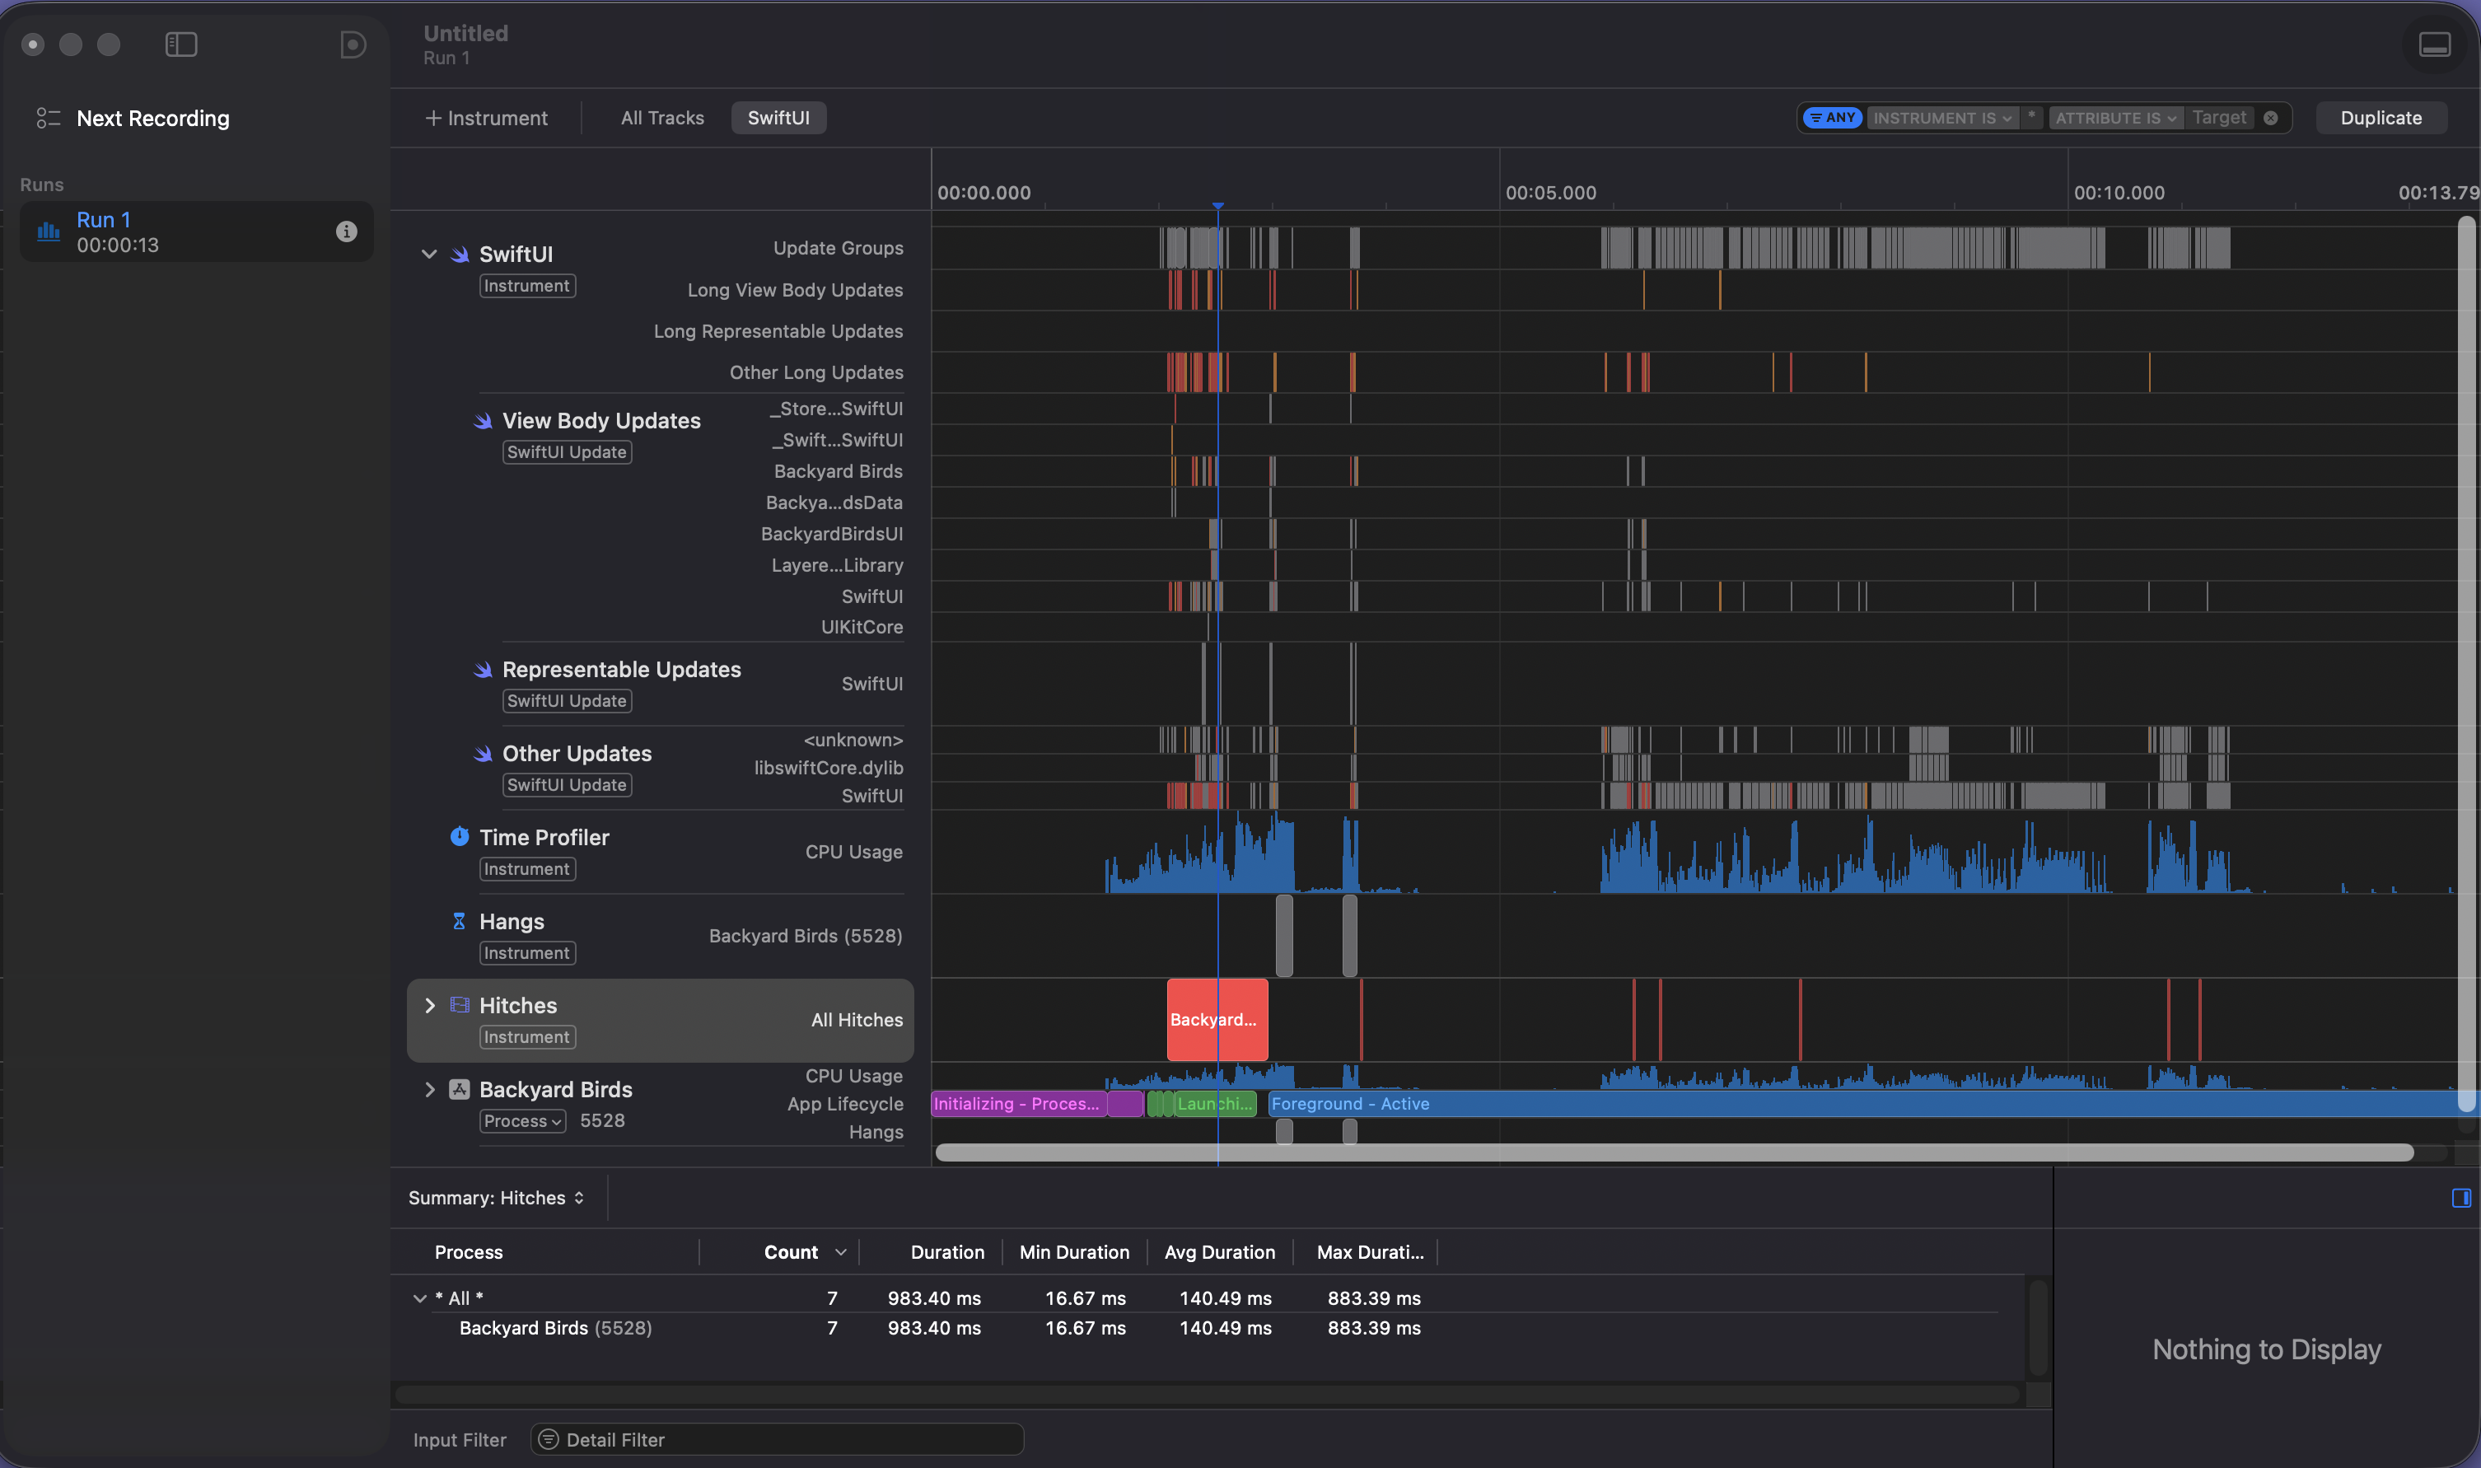
Task: Click the Hitches instrument icon
Action: [x=459, y=1005]
